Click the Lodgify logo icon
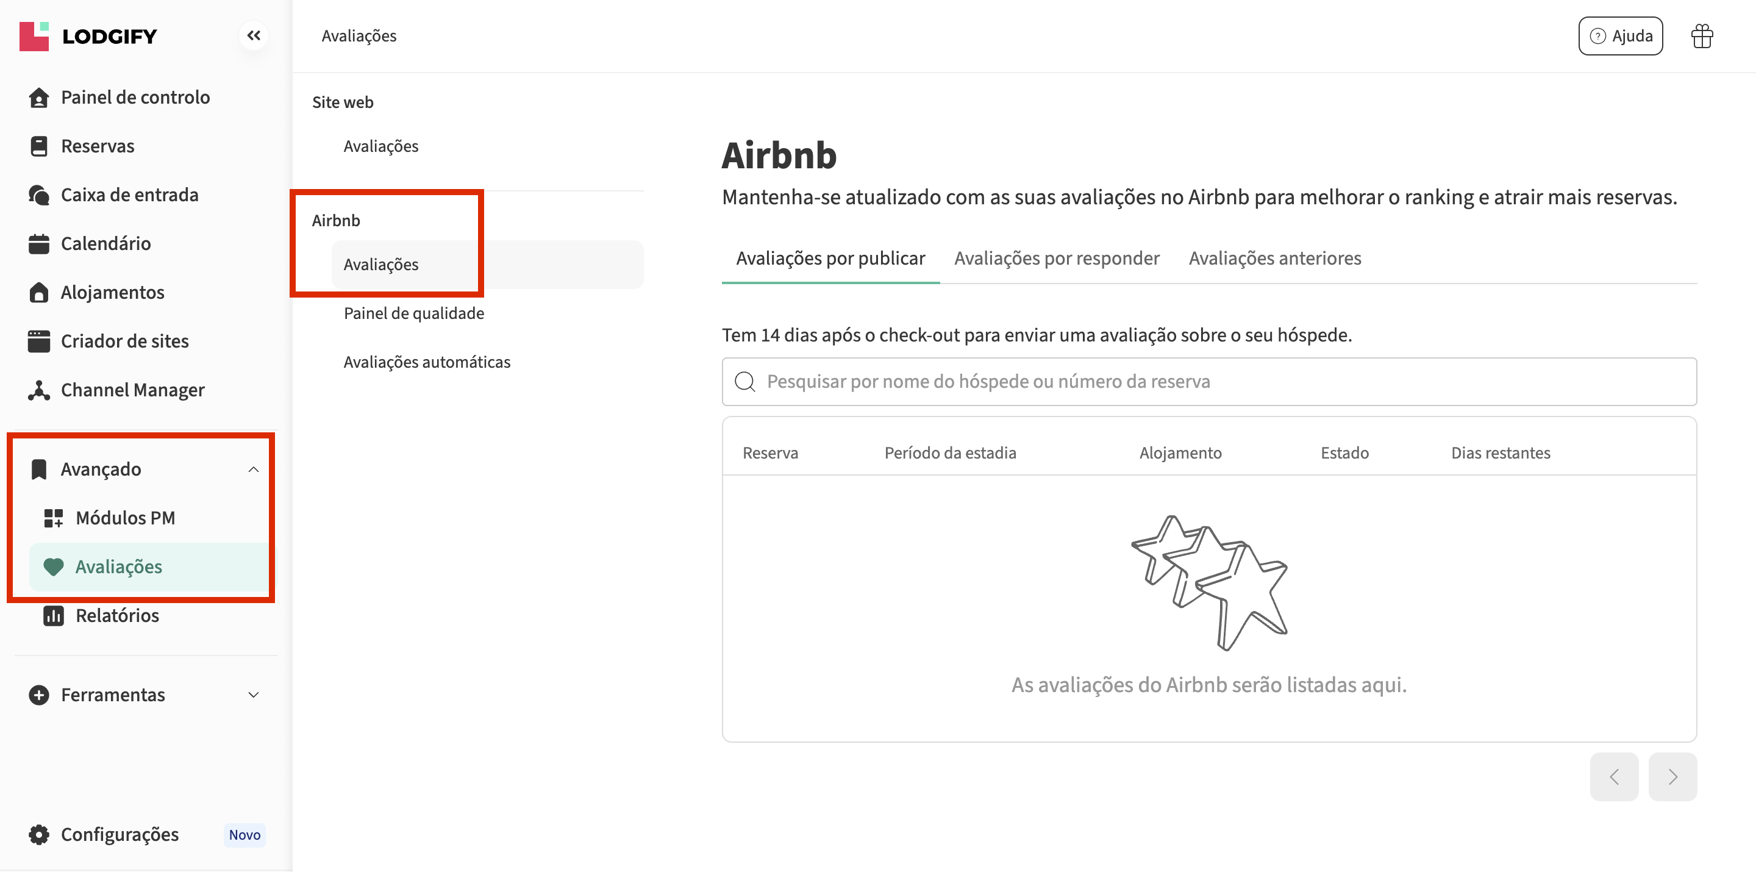Image resolution: width=1756 pixels, height=872 pixels. (34, 36)
